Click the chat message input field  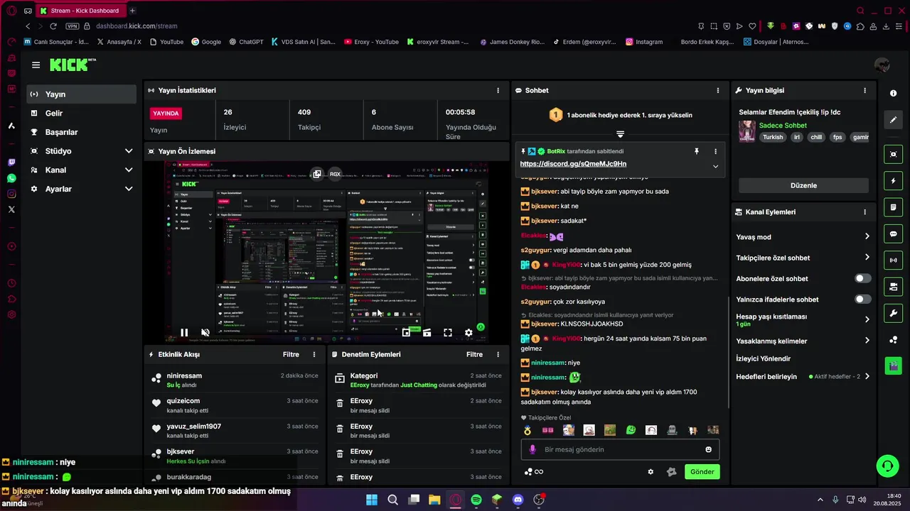point(621,449)
